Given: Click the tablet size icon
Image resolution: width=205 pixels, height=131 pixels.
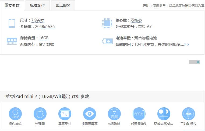Looking at the screenshot, I should coord(12,23).
